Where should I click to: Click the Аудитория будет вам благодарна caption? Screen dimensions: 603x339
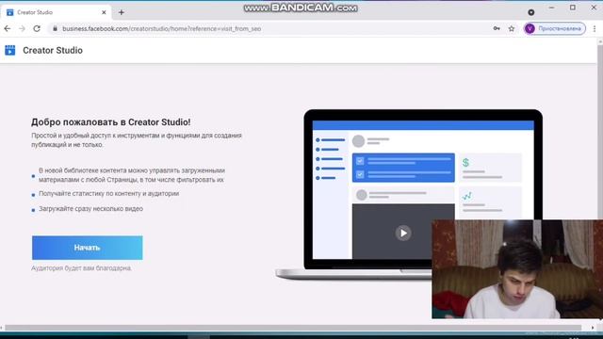(81, 268)
